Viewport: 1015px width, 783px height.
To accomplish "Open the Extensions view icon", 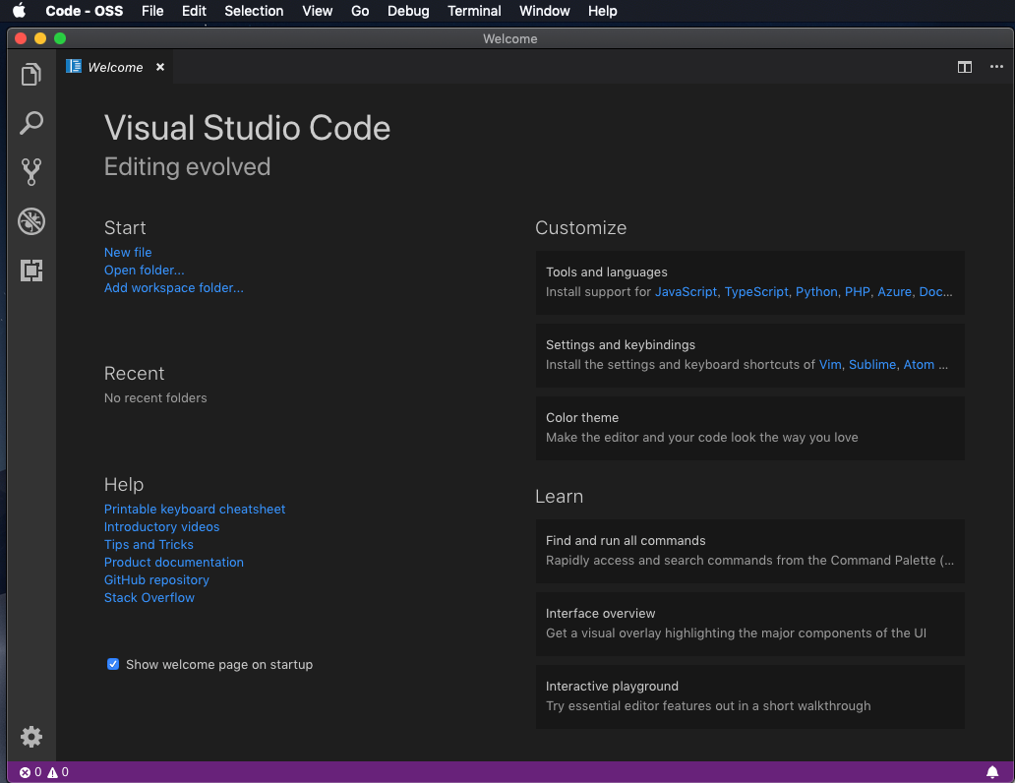I will tap(31, 271).
